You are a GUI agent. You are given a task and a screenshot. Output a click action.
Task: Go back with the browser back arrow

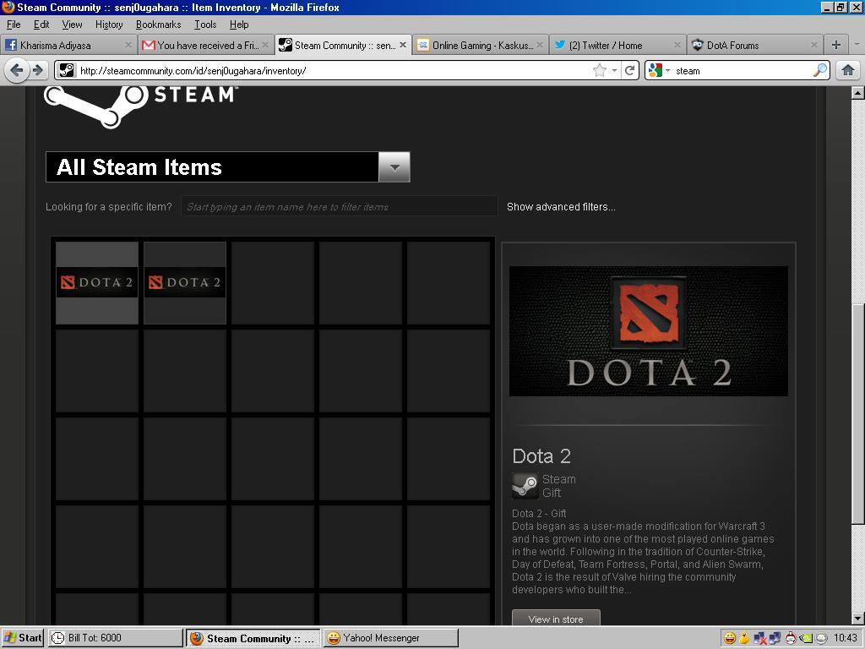tap(17, 70)
